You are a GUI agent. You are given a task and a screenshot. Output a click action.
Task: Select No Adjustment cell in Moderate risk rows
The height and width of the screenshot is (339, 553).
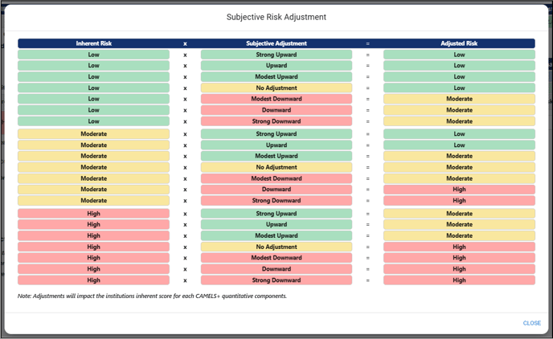click(276, 168)
